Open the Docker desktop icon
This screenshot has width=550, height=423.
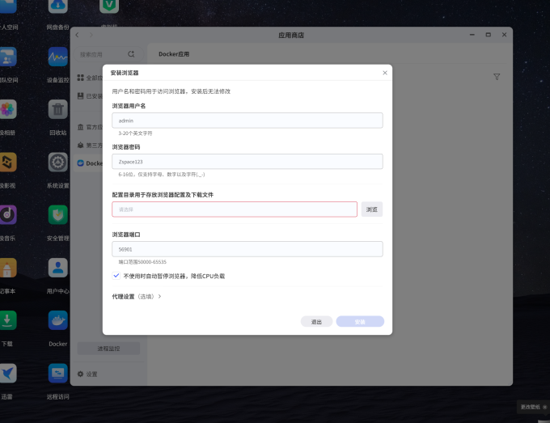tap(58, 320)
